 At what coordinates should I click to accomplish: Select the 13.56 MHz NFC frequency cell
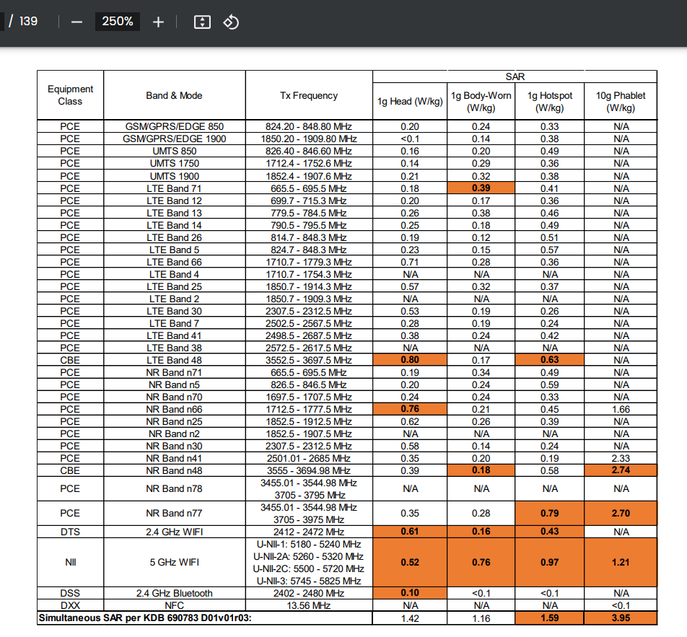point(309,606)
